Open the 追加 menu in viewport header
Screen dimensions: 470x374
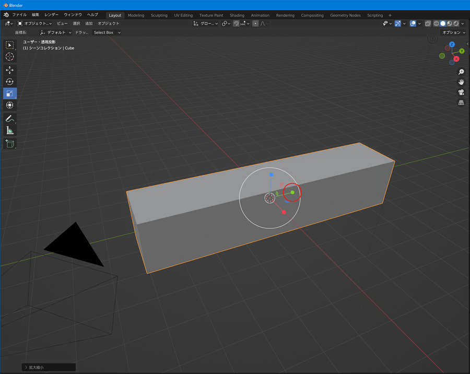89,24
